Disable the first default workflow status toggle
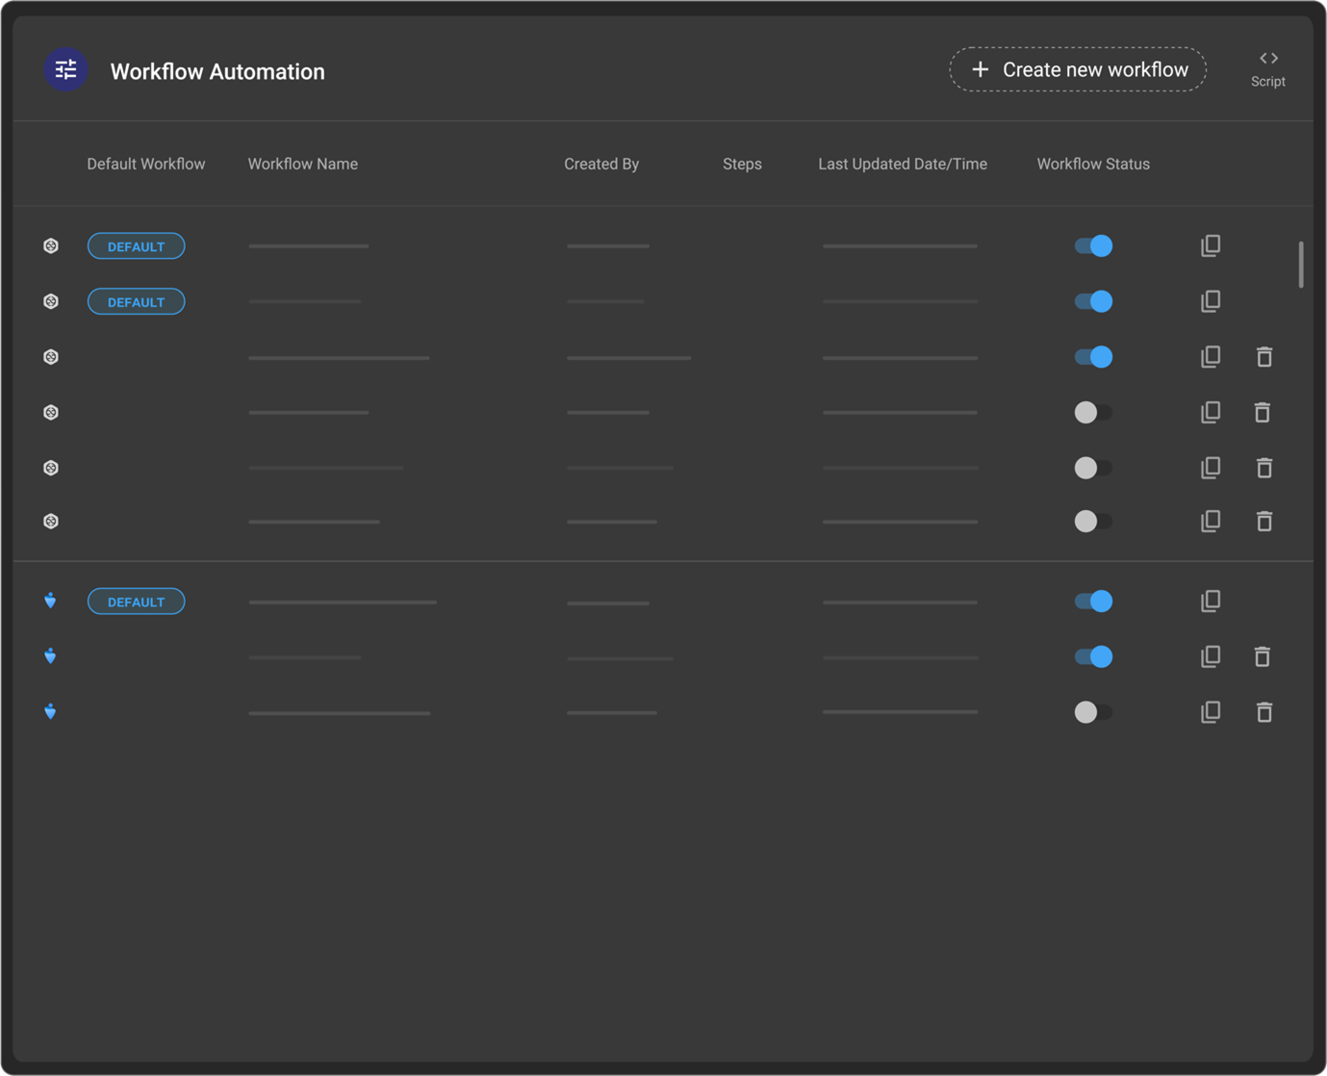 pos(1093,246)
